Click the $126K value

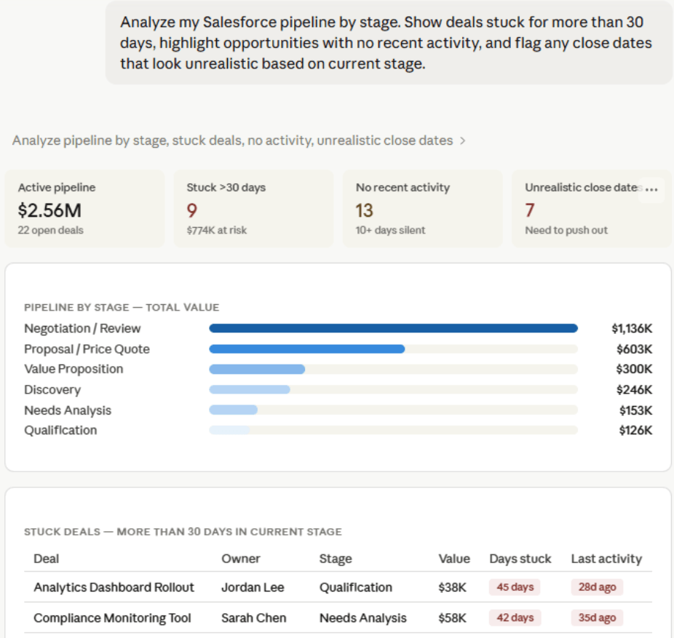coord(635,430)
